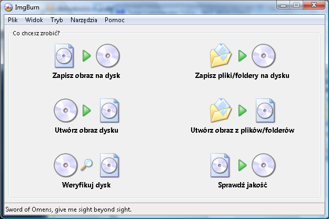329x219 pixels.
Task: Maximize the ImgBurn window
Action: 296,5
